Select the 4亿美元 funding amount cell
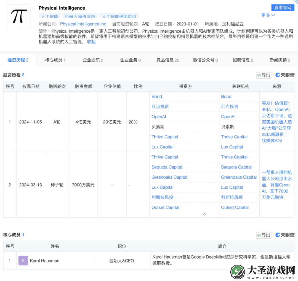The height and width of the screenshot is (281, 298). click(83, 122)
